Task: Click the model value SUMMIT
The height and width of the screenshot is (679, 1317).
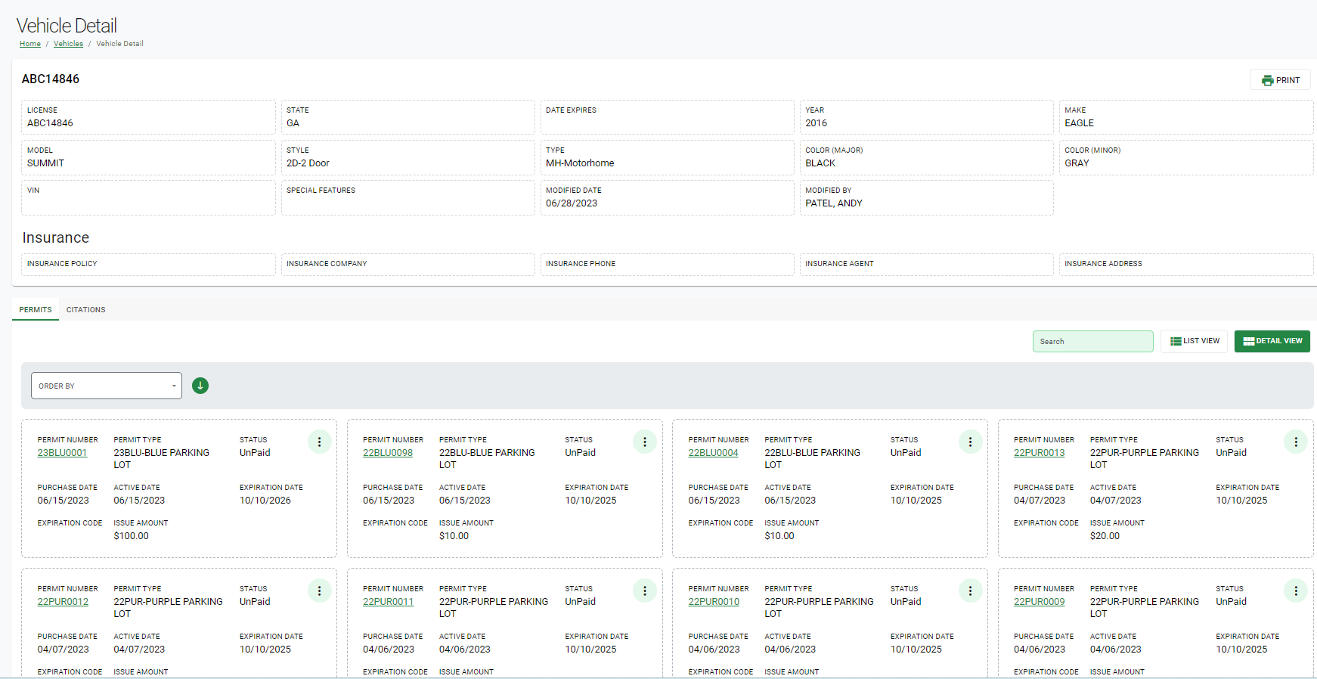Action: pyautogui.click(x=45, y=163)
